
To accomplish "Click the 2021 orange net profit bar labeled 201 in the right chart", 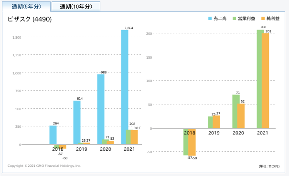I will coord(266,81).
